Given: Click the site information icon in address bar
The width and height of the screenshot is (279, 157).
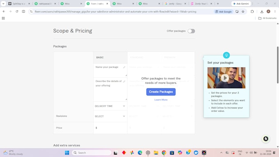Looking at the screenshot, I should (31, 11).
